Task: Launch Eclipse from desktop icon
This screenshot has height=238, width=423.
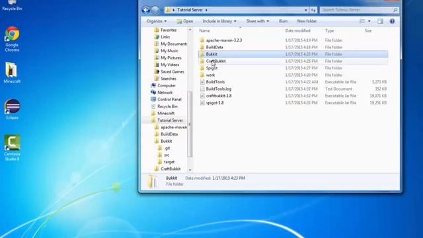Action: click(x=12, y=109)
